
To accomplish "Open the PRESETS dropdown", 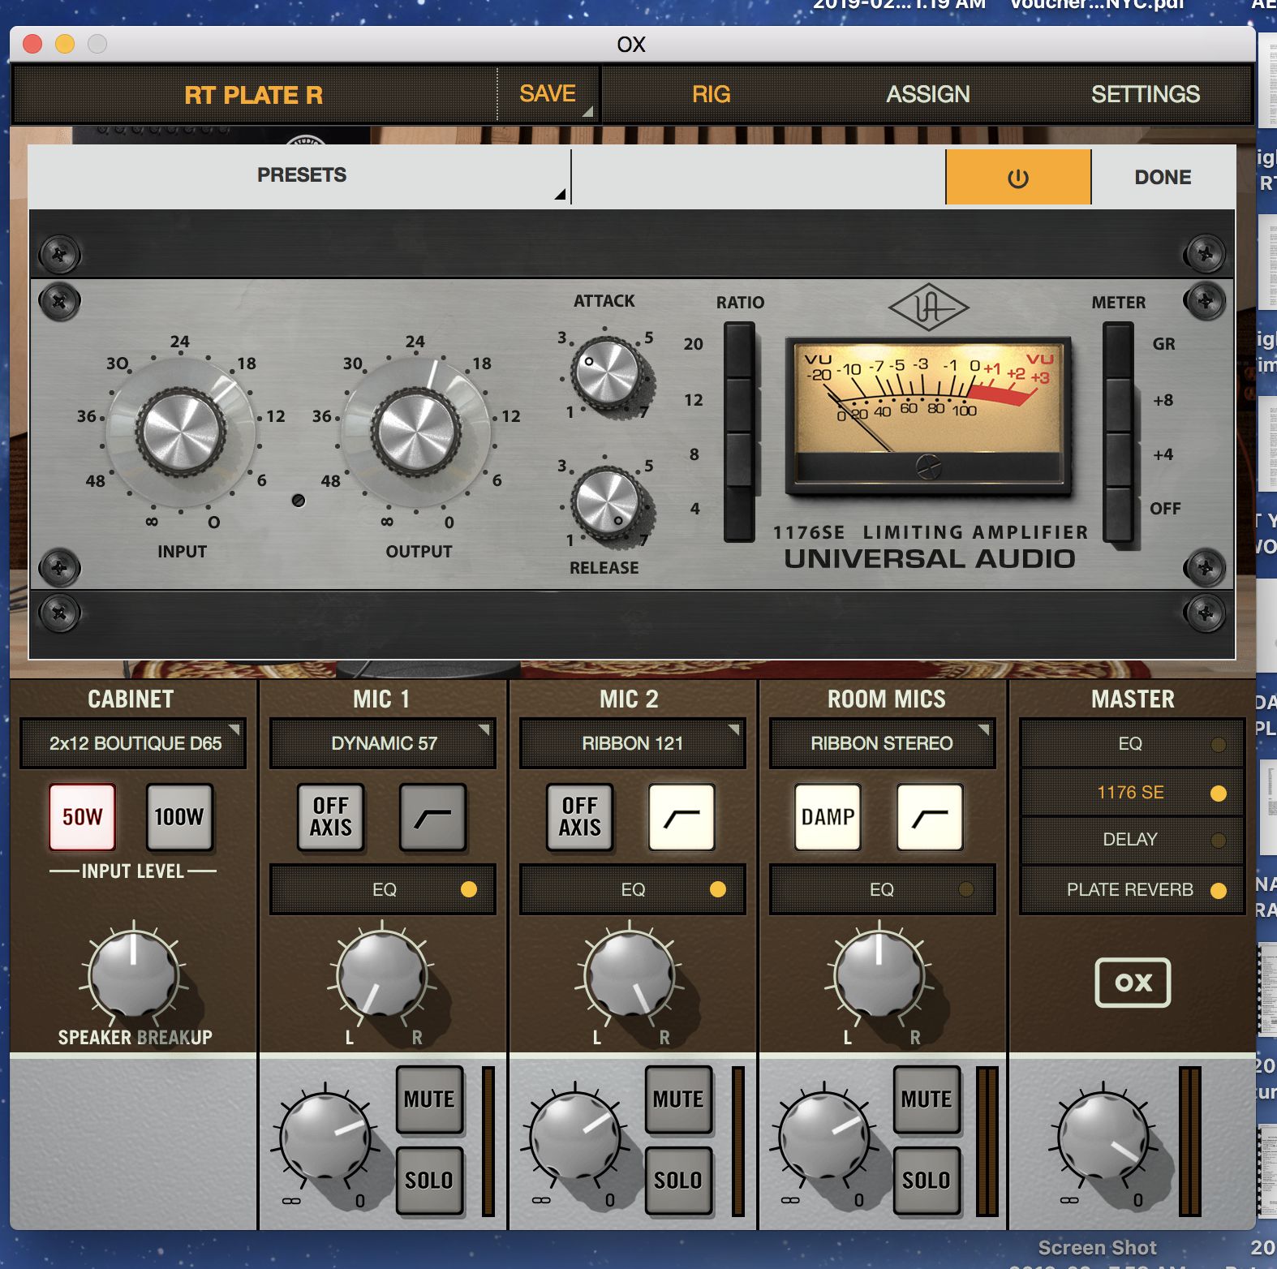I will [300, 175].
